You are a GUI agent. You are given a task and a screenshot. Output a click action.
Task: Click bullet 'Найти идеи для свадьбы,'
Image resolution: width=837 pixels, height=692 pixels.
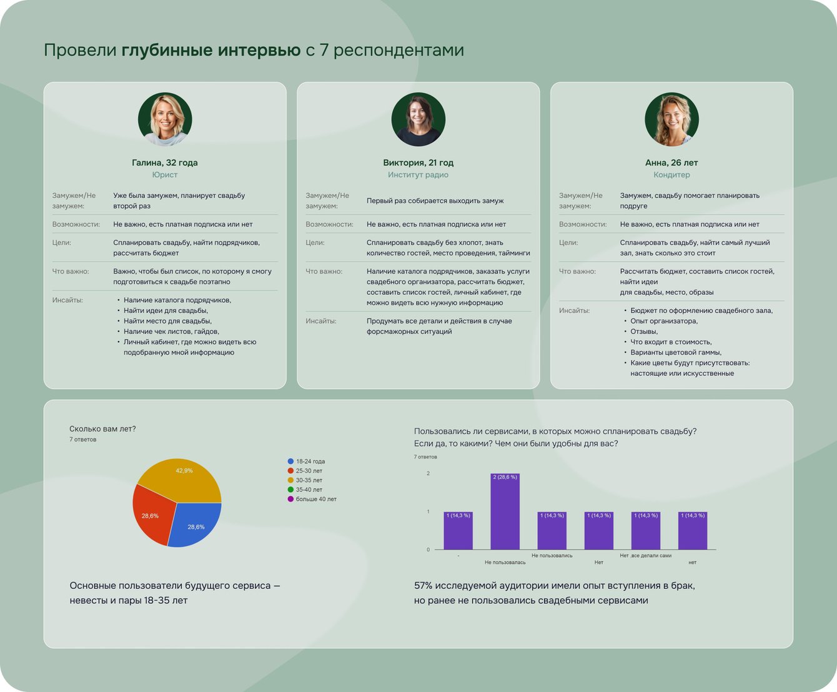(166, 310)
